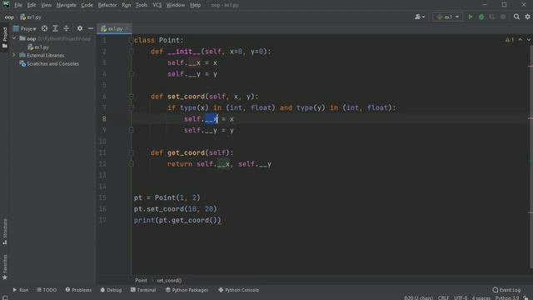
Task: Open the Problems tool window
Action: (x=78, y=290)
